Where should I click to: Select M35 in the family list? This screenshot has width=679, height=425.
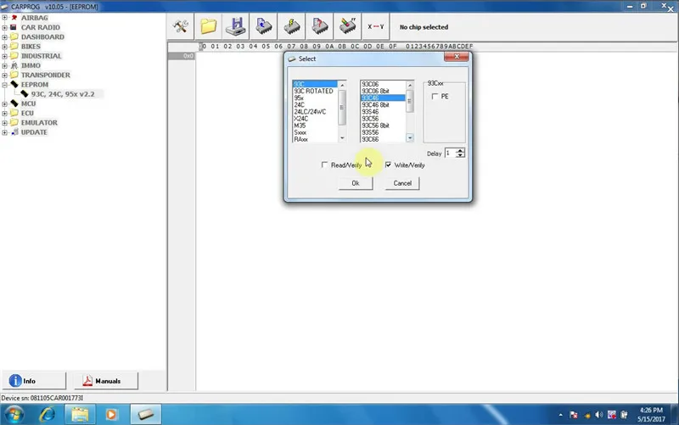300,126
